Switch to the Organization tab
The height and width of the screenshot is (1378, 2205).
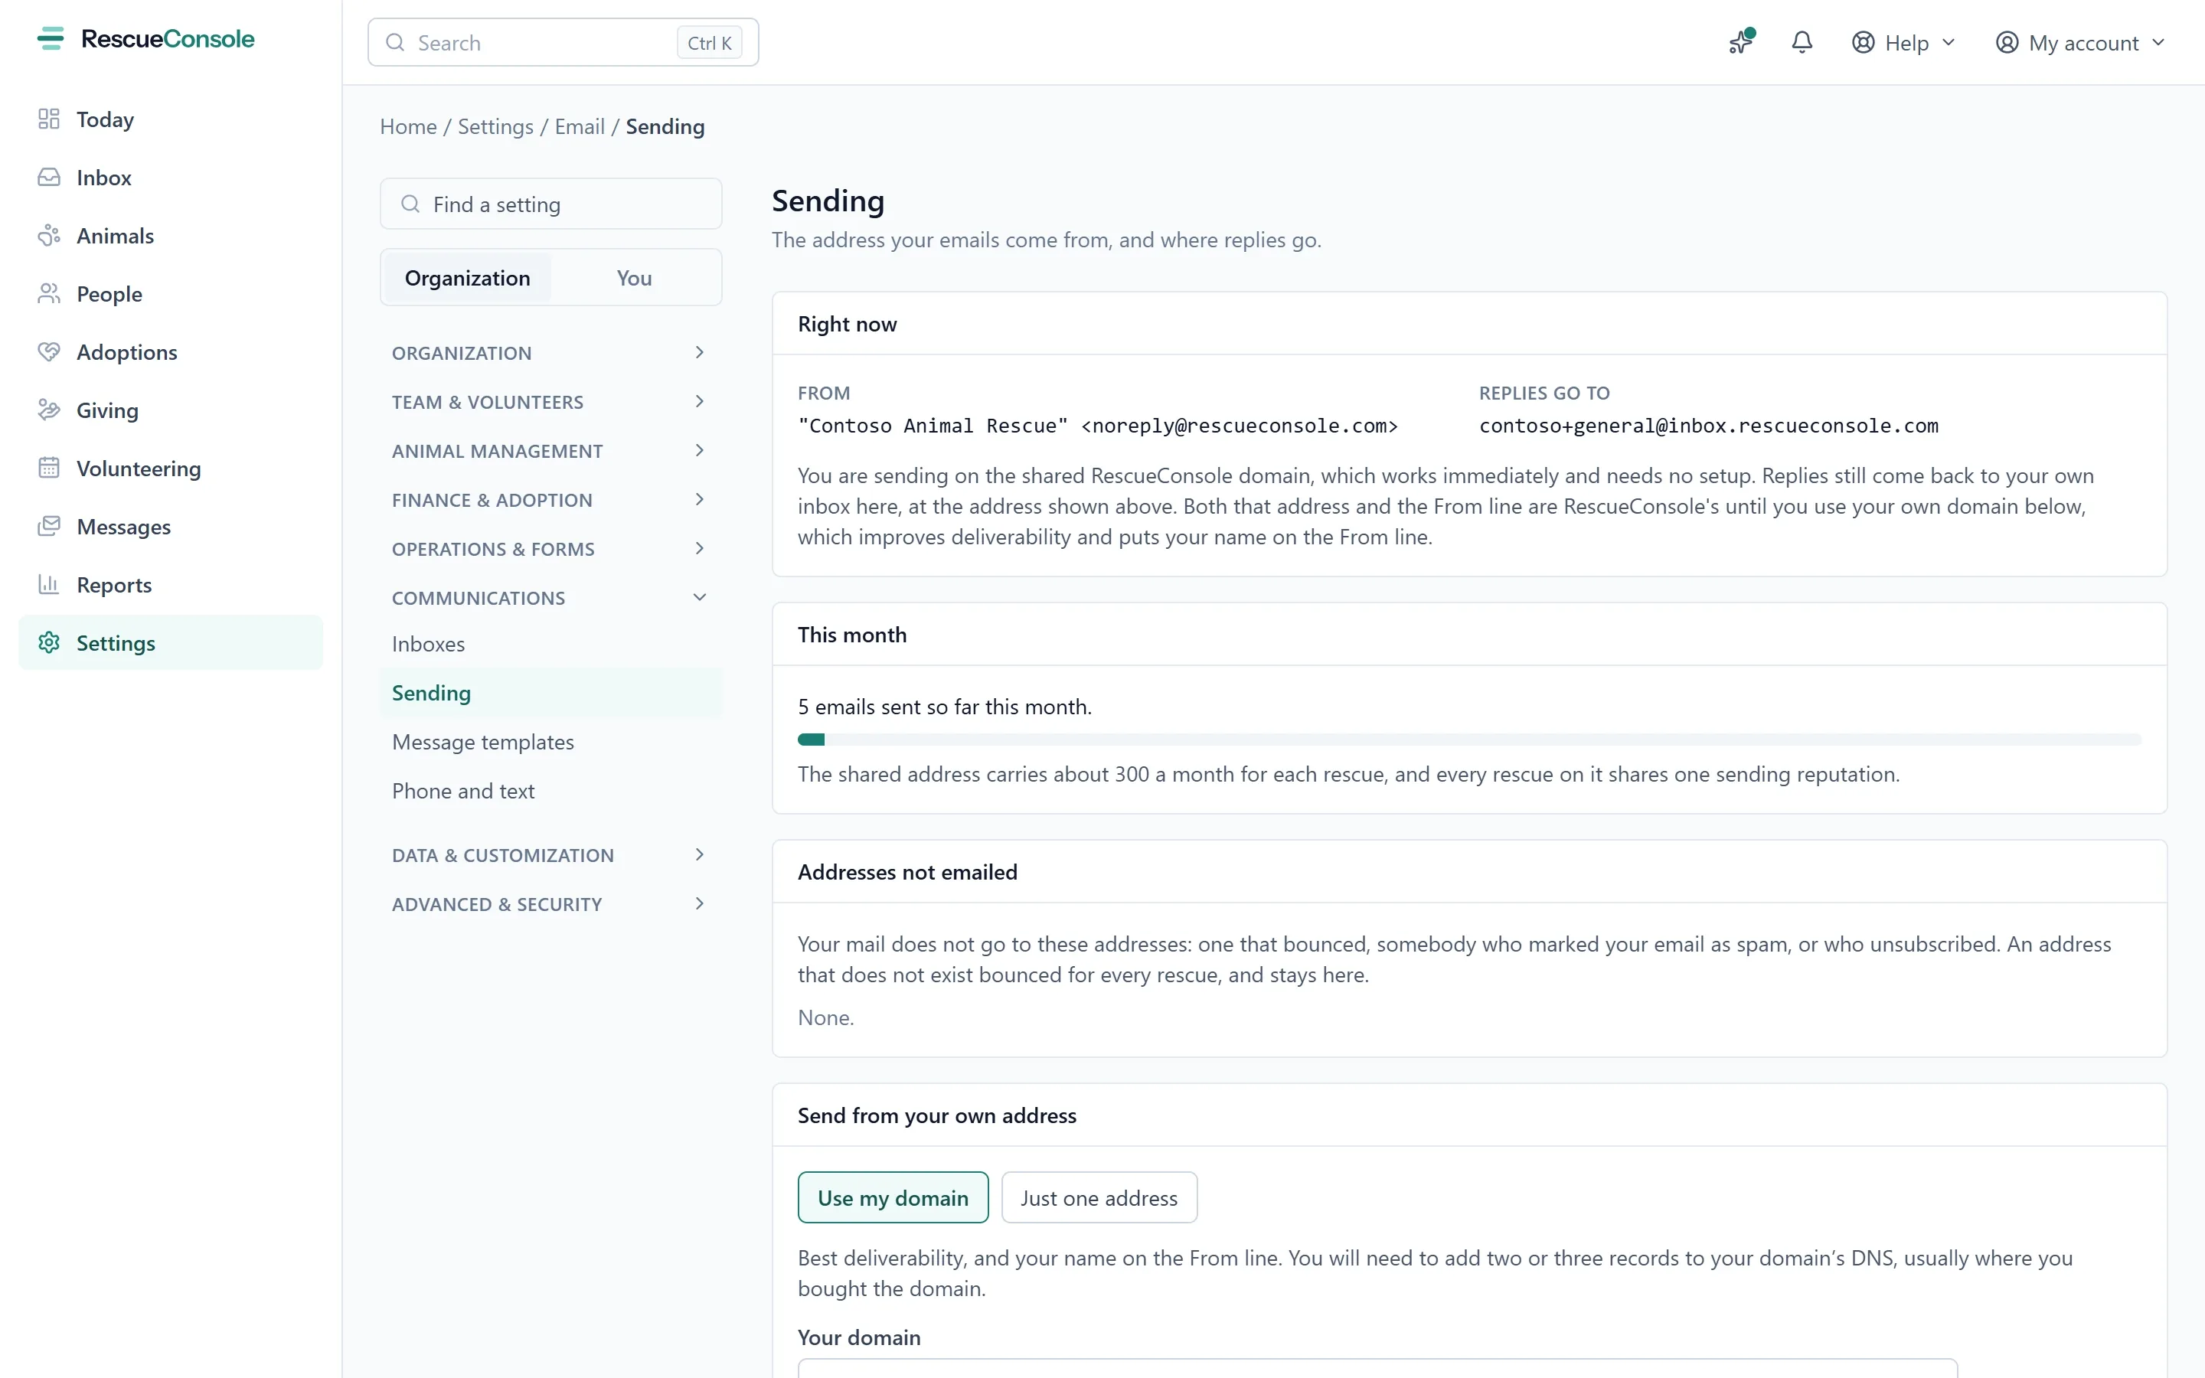click(x=468, y=278)
